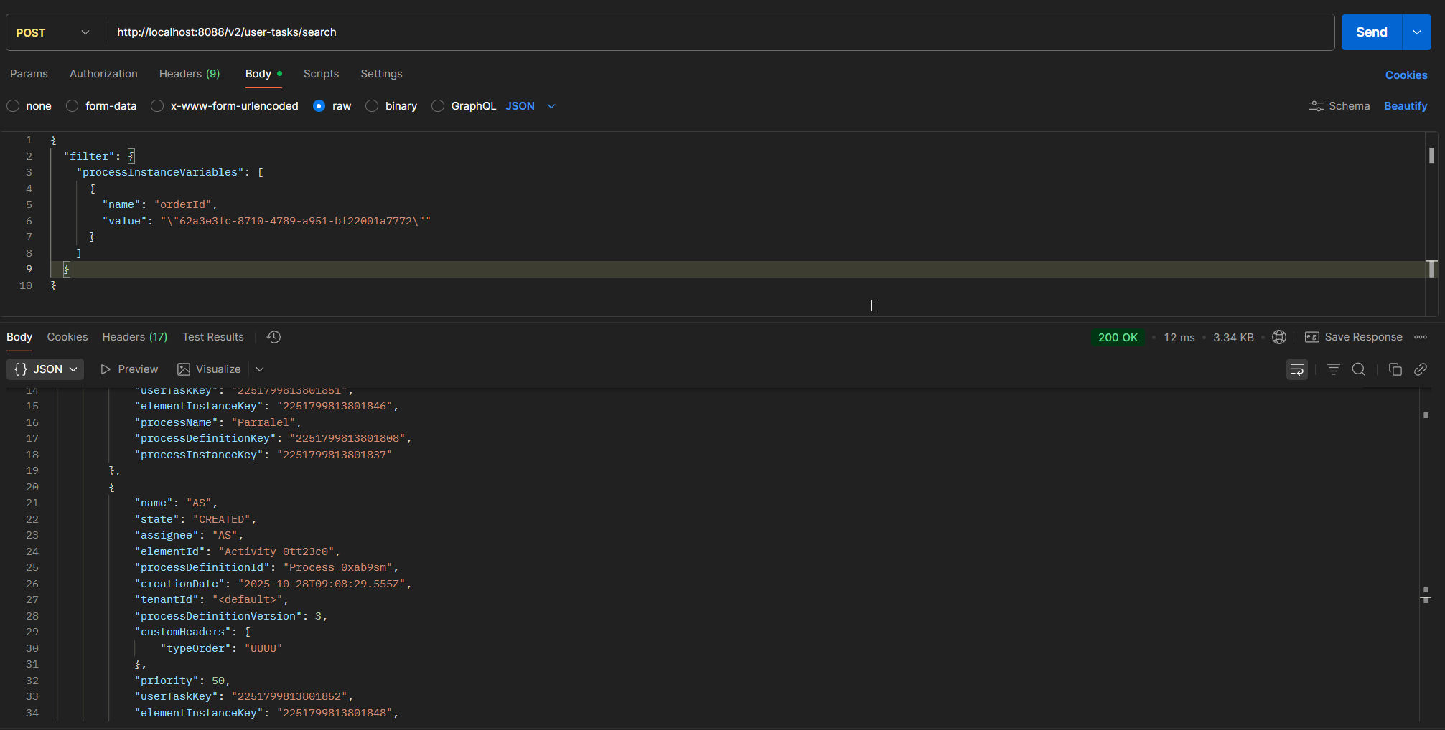Screen dimensions: 1445x730
Task: Open filter response icon
Action: [x=1333, y=369]
